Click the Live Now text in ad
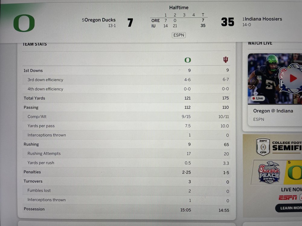 coord(291,190)
